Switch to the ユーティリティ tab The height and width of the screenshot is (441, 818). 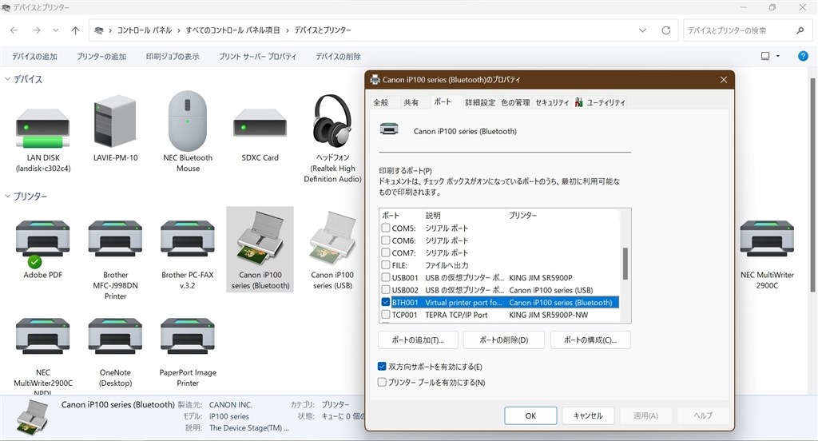coord(601,102)
